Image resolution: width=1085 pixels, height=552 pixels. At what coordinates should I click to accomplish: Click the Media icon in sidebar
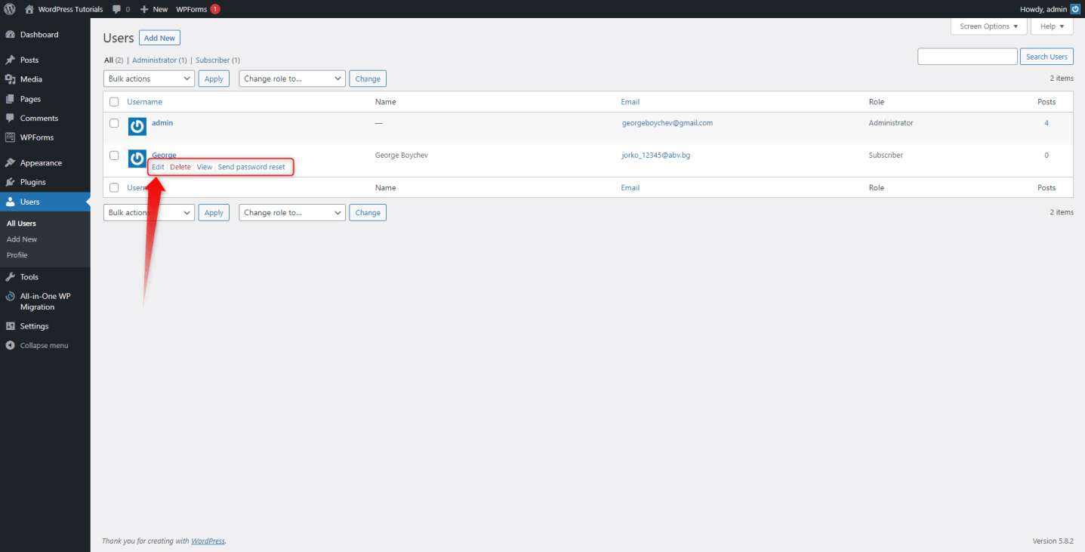point(10,79)
